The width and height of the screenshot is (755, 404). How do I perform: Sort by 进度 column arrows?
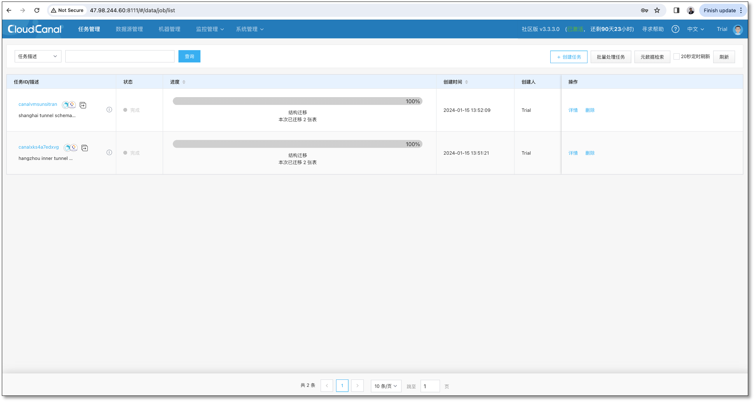point(184,82)
